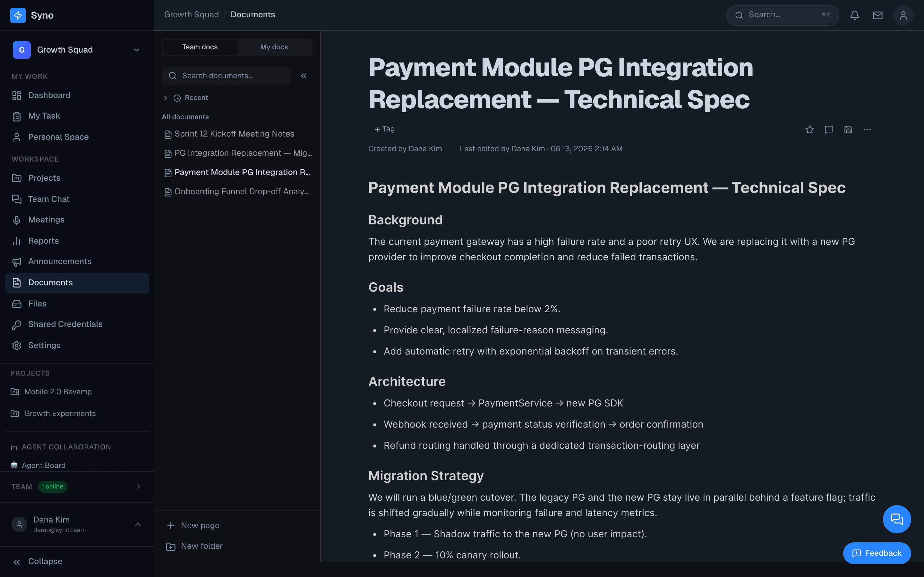
Task: Click the Feedback button
Action: [877, 553]
